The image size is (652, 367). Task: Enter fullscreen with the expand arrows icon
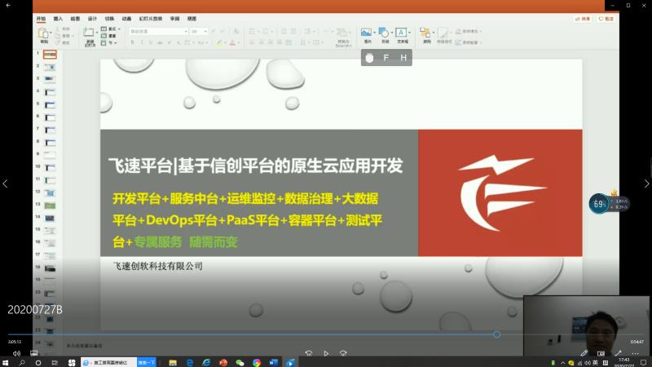pos(617,353)
